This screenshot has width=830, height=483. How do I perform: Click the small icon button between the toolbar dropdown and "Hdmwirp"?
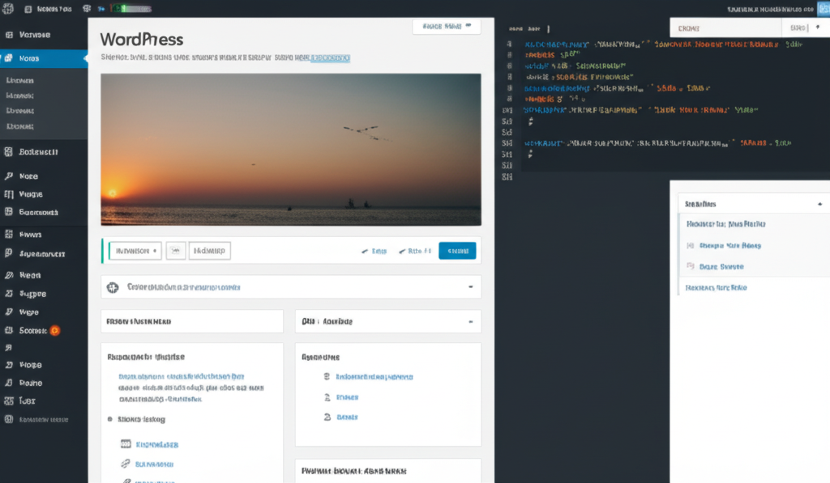(176, 251)
